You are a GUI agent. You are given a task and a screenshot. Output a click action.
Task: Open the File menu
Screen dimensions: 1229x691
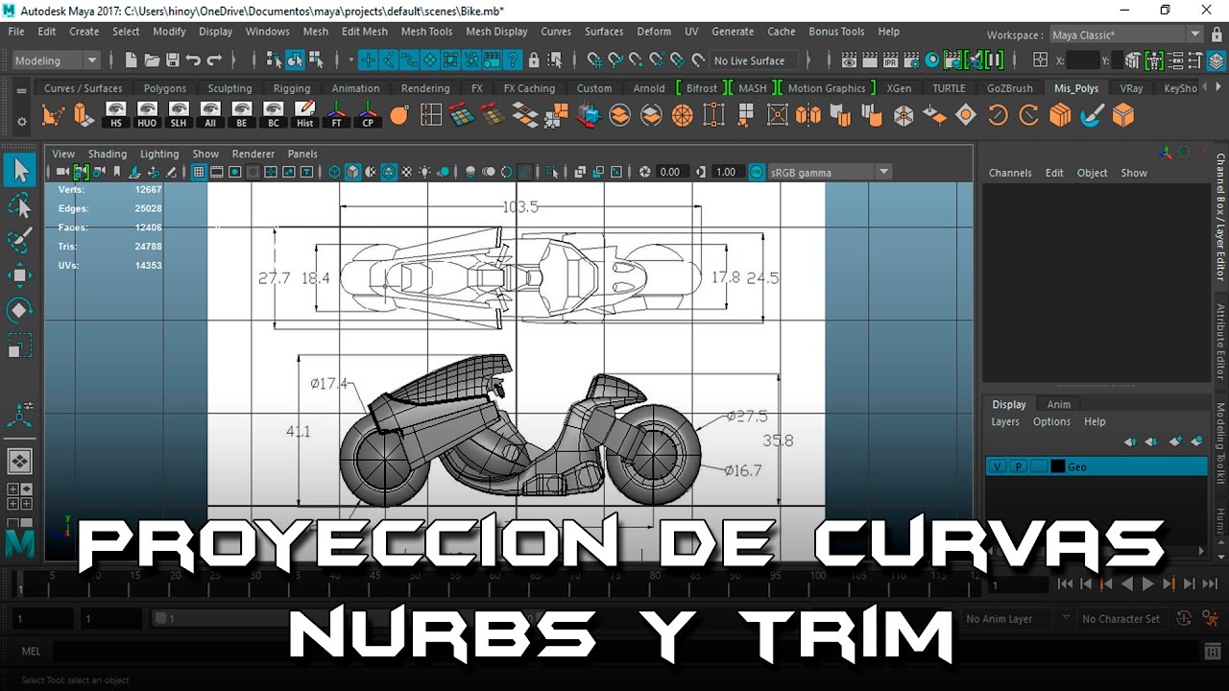pos(16,32)
